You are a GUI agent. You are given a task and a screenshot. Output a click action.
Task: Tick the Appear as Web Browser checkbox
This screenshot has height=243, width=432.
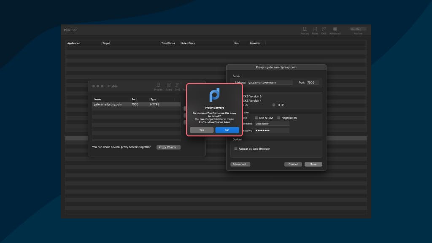tap(235, 149)
